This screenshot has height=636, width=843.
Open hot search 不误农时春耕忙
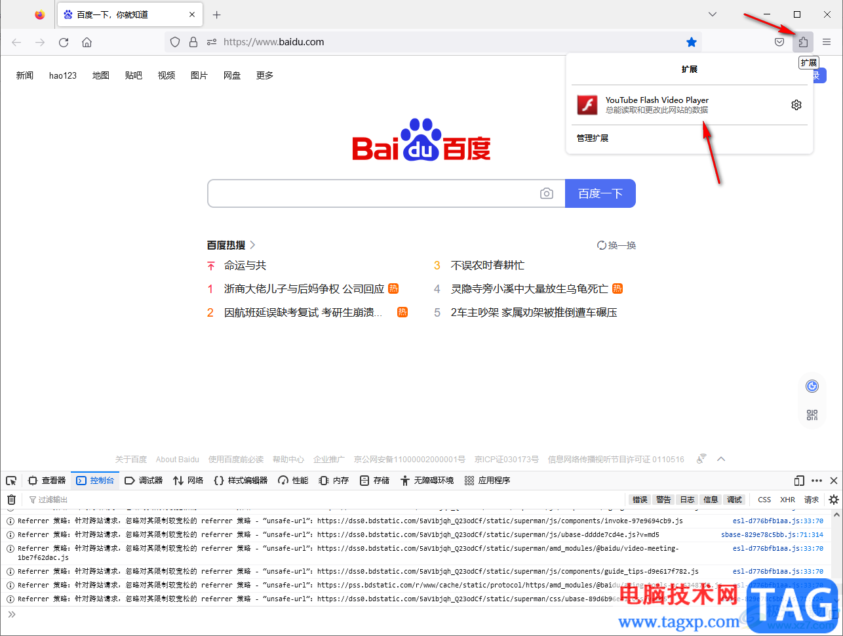pyautogui.click(x=488, y=266)
